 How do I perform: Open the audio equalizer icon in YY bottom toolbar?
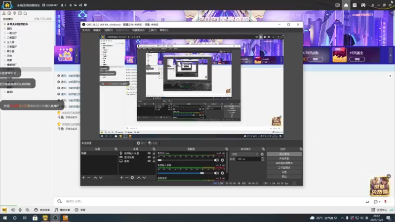(28, 210)
